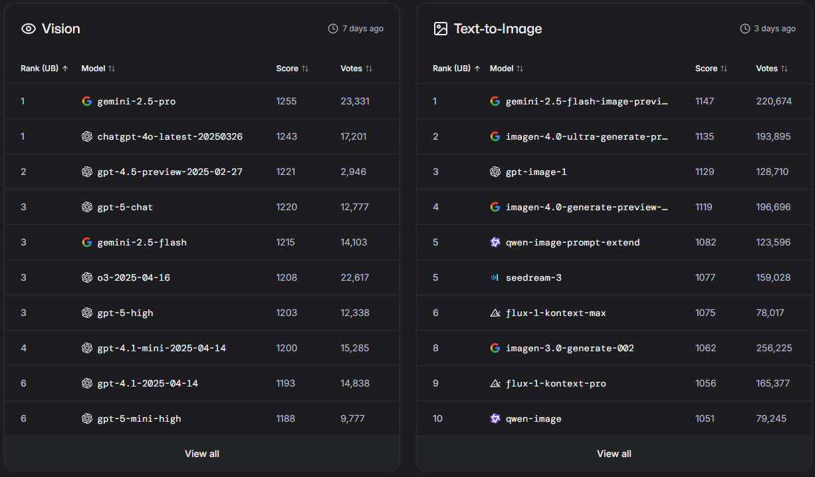The height and width of the screenshot is (477, 815).
Task: Select the o3-2025-04-16 model name
Action: (134, 277)
